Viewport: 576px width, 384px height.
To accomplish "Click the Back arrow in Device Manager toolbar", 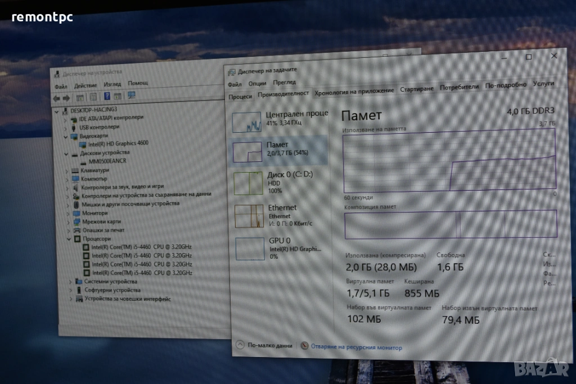I will pos(57,97).
